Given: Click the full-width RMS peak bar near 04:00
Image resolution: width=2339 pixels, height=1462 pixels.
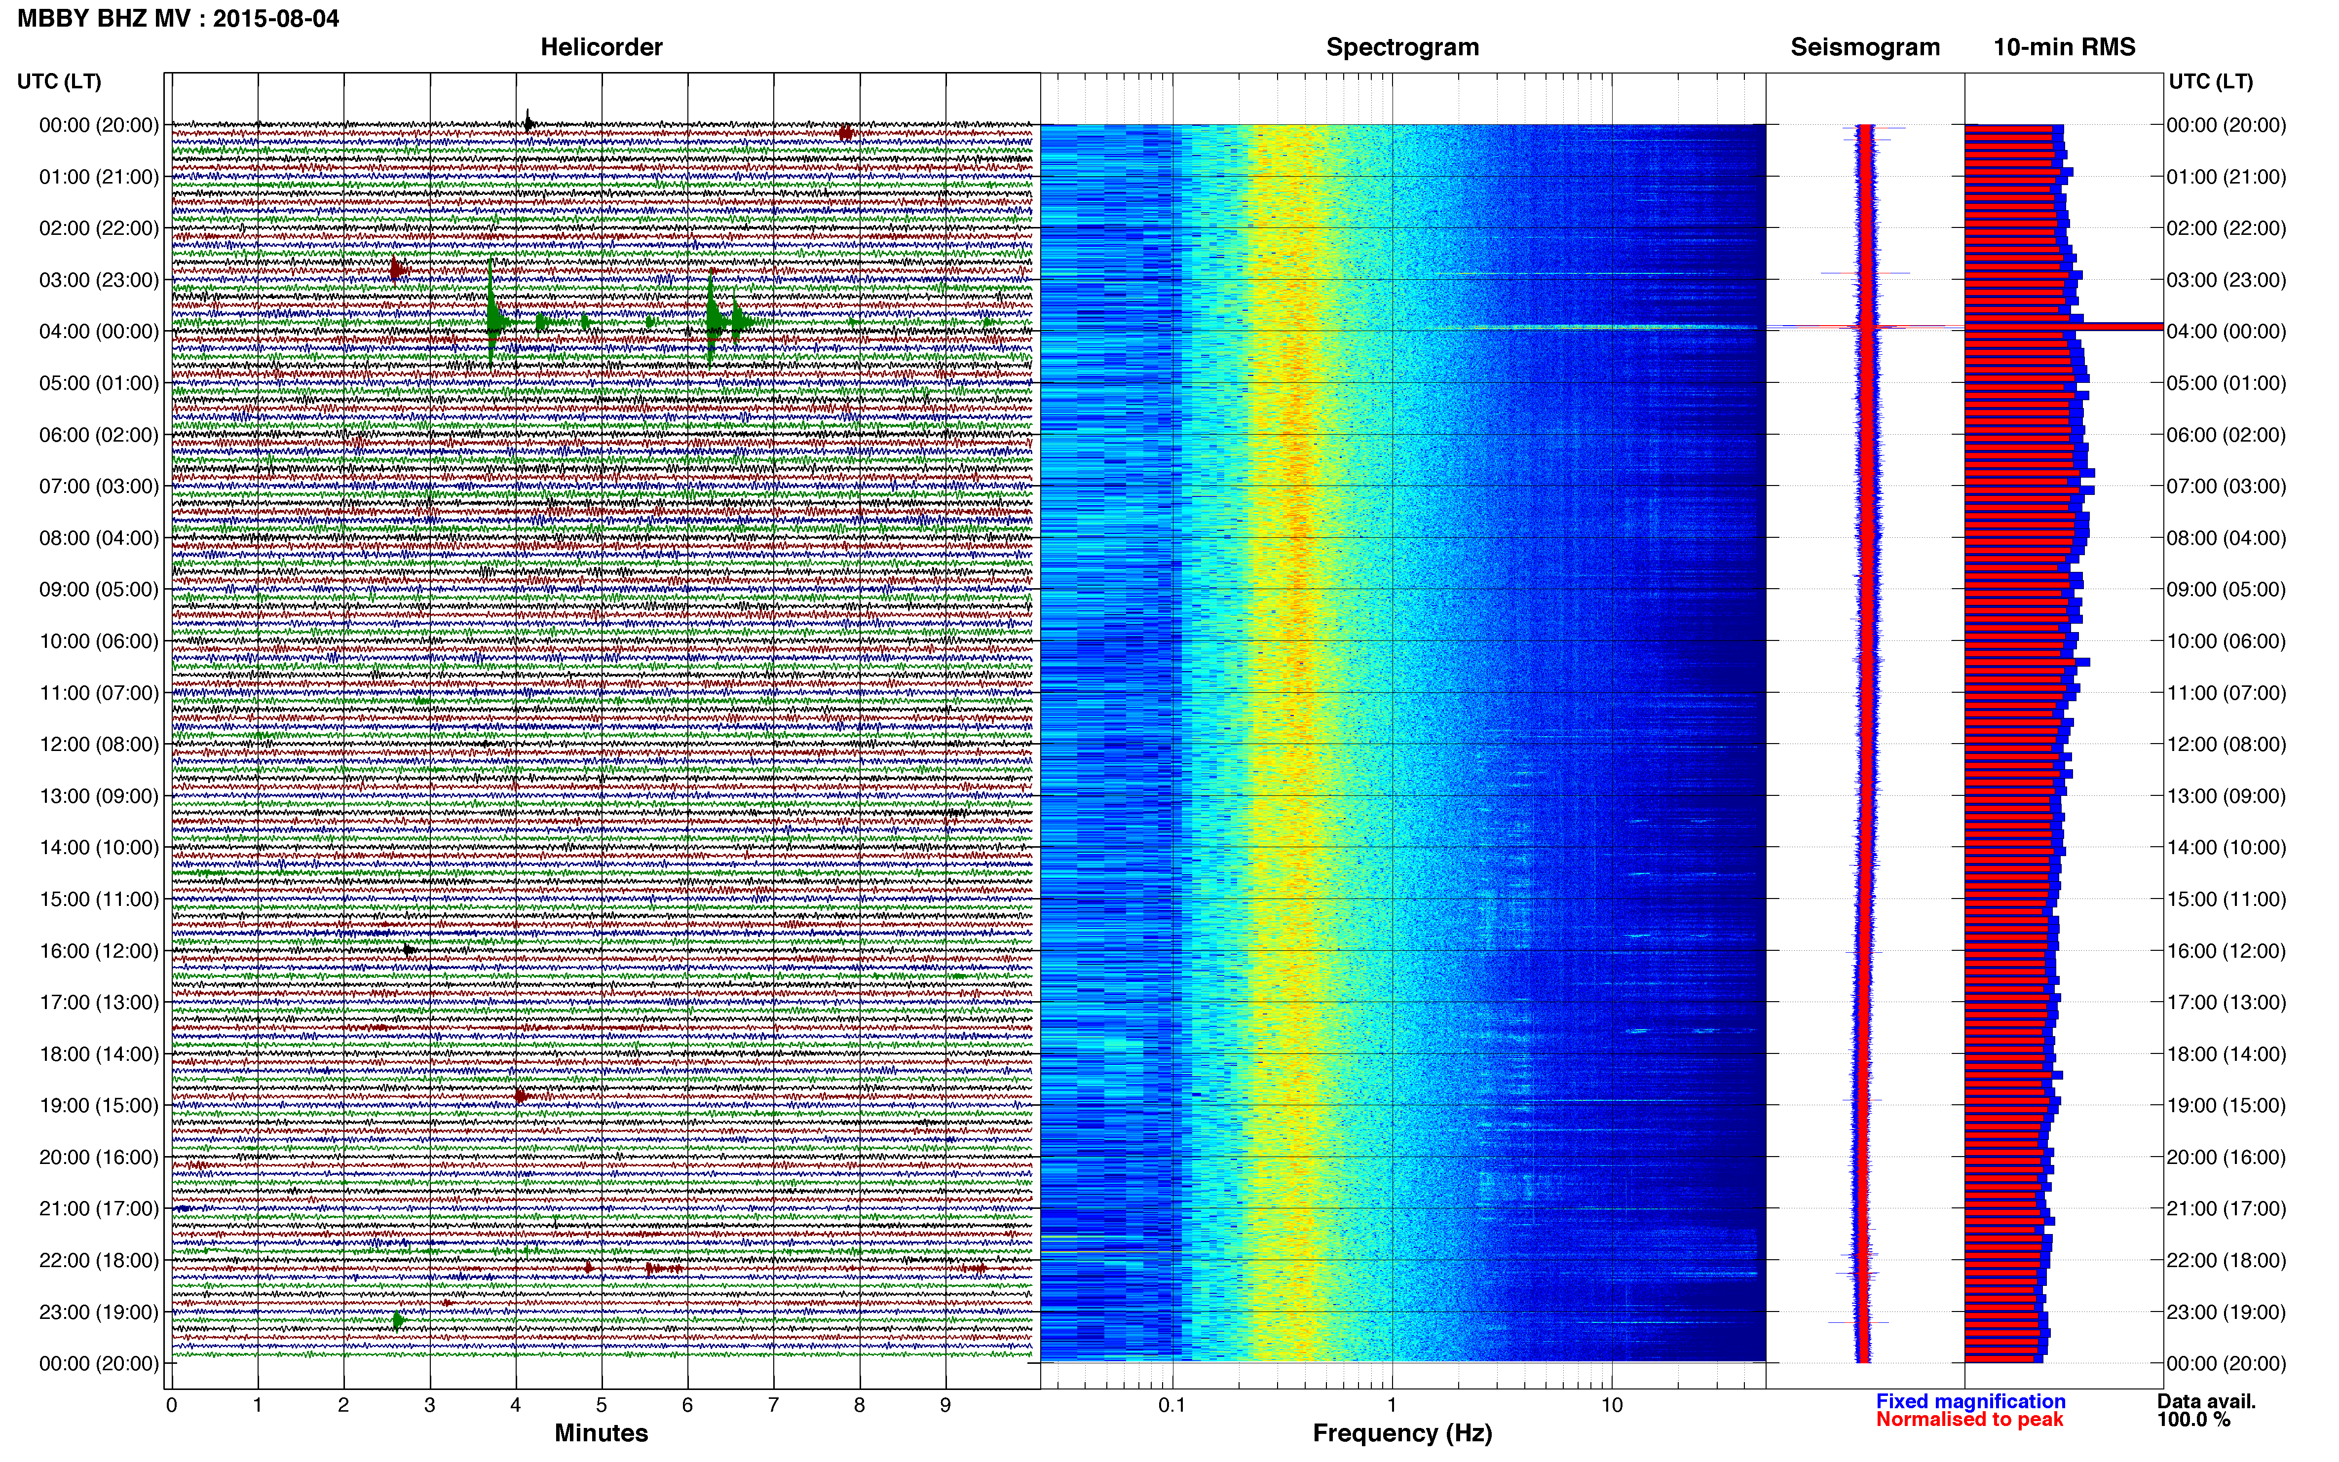Looking at the screenshot, I should (2064, 327).
